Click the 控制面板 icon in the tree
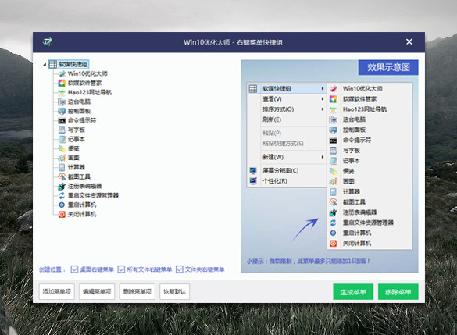This screenshot has width=457, height=335. [62, 111]
